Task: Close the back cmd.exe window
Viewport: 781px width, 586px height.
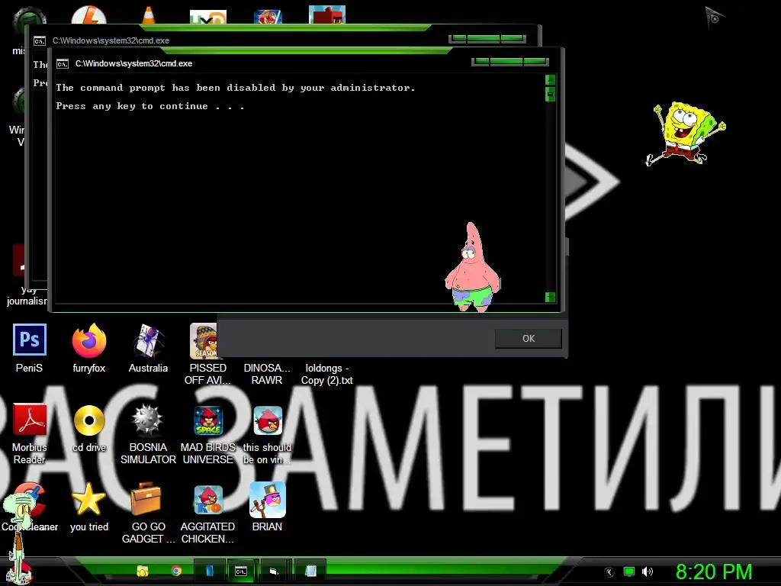Action: pos(513,38)
